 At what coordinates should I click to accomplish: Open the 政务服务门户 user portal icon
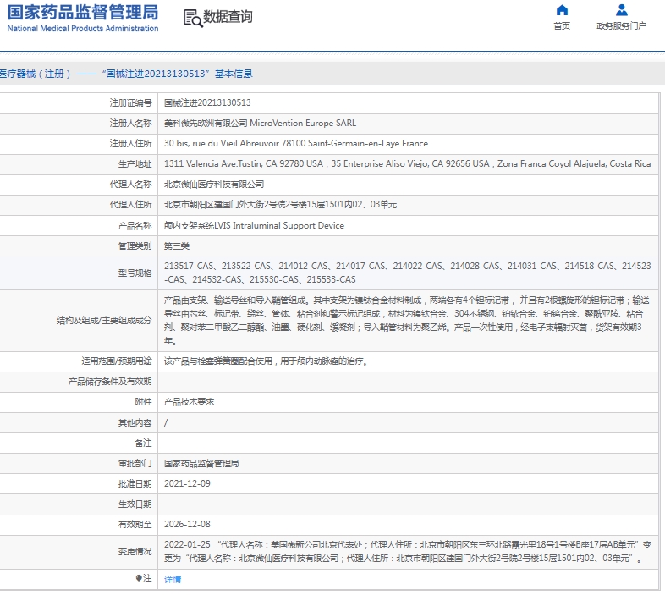tap(621, 10)
